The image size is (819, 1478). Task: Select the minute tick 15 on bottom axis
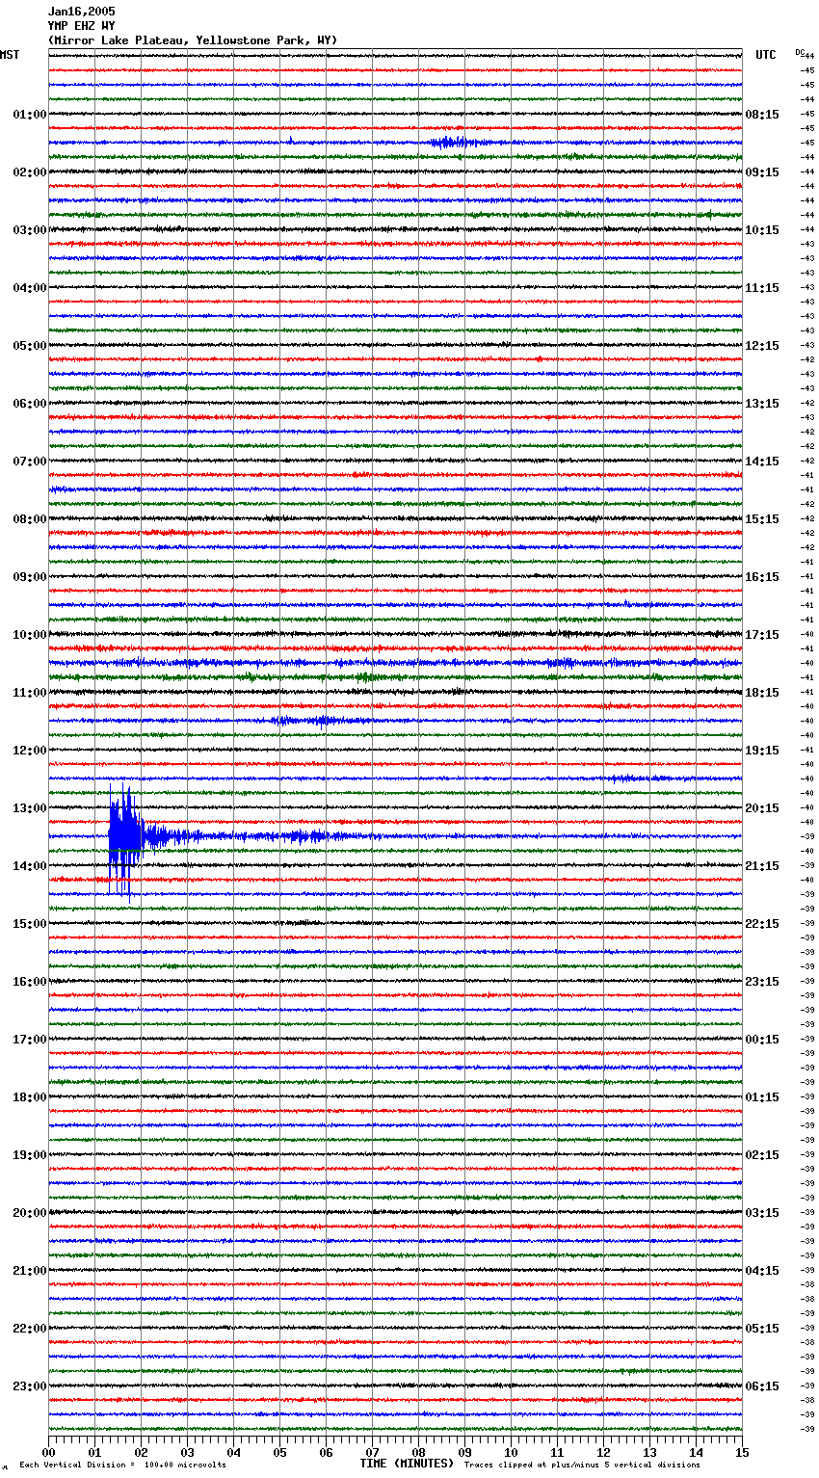[742, 1453]
